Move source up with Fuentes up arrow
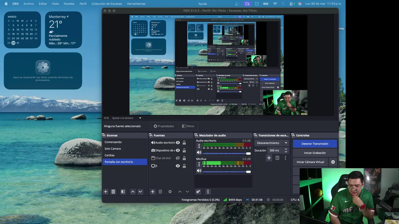Screen dimensions: 399x224 180,192
